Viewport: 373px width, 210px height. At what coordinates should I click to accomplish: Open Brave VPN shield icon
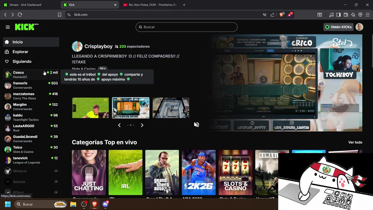coord(360,15)
